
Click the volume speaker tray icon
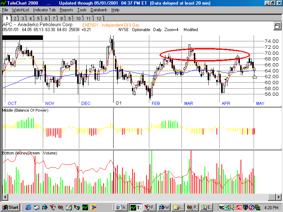click(233, 207)
